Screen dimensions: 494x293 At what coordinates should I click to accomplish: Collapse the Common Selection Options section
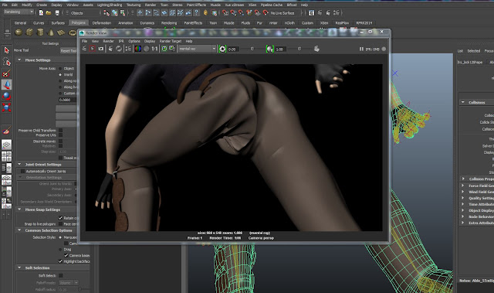pyautogui.click(x=19, y=230)
